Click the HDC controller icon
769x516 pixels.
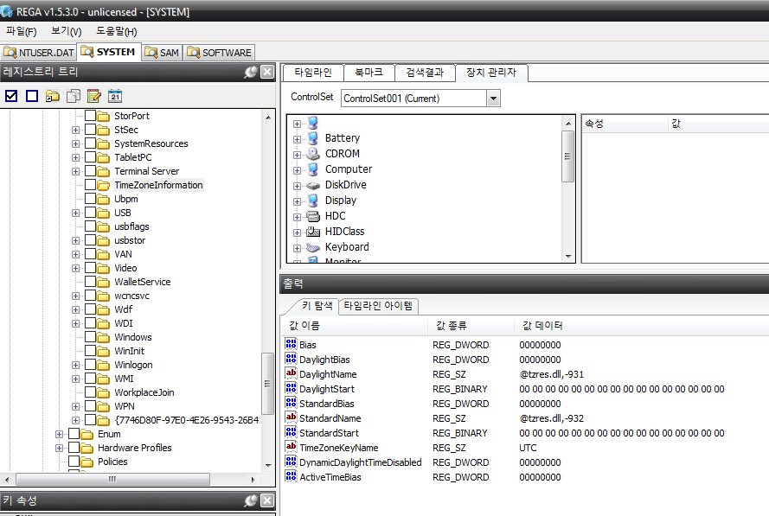[x=313, y=216]
